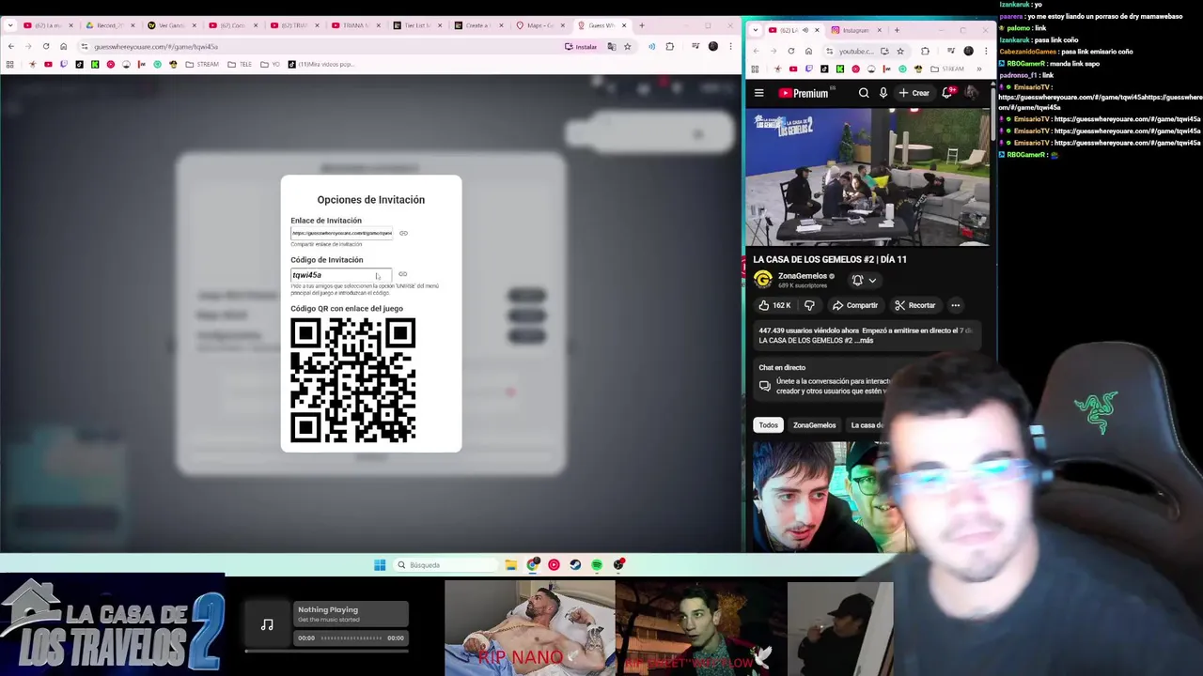The image size is (1203, 676).
Task: Open the STREAM bookmarks folder in left window
Action: [202, 64]
